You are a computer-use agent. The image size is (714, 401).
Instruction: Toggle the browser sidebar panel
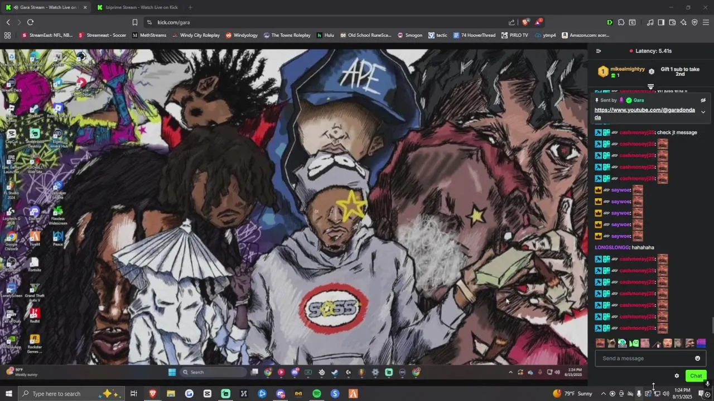[661, 22]
